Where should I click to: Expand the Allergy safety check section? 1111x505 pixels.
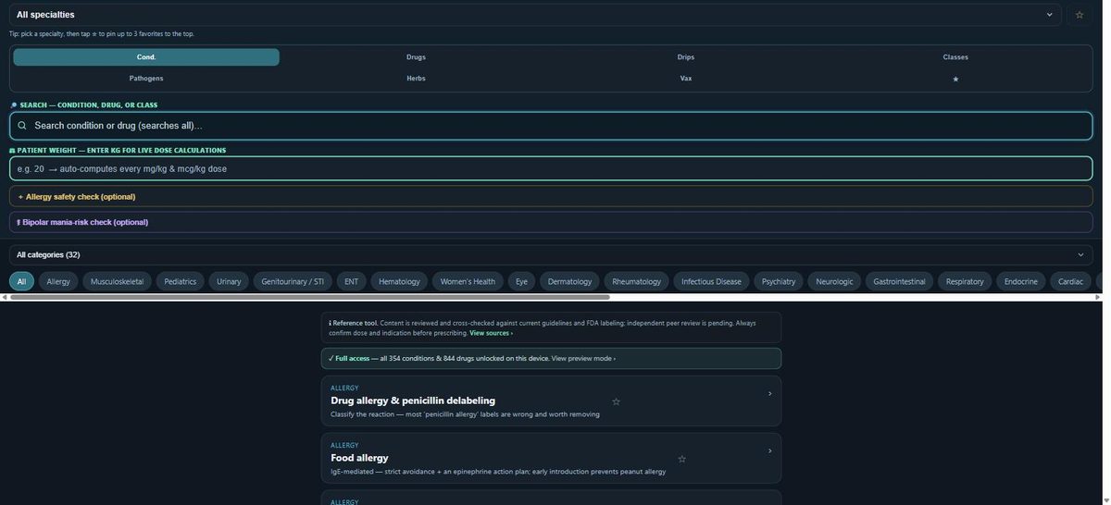(x=551, y=196)
